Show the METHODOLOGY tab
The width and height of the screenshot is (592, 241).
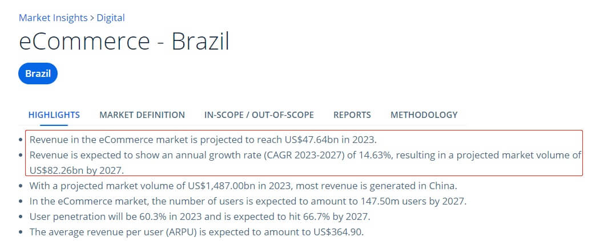(424, 115)
